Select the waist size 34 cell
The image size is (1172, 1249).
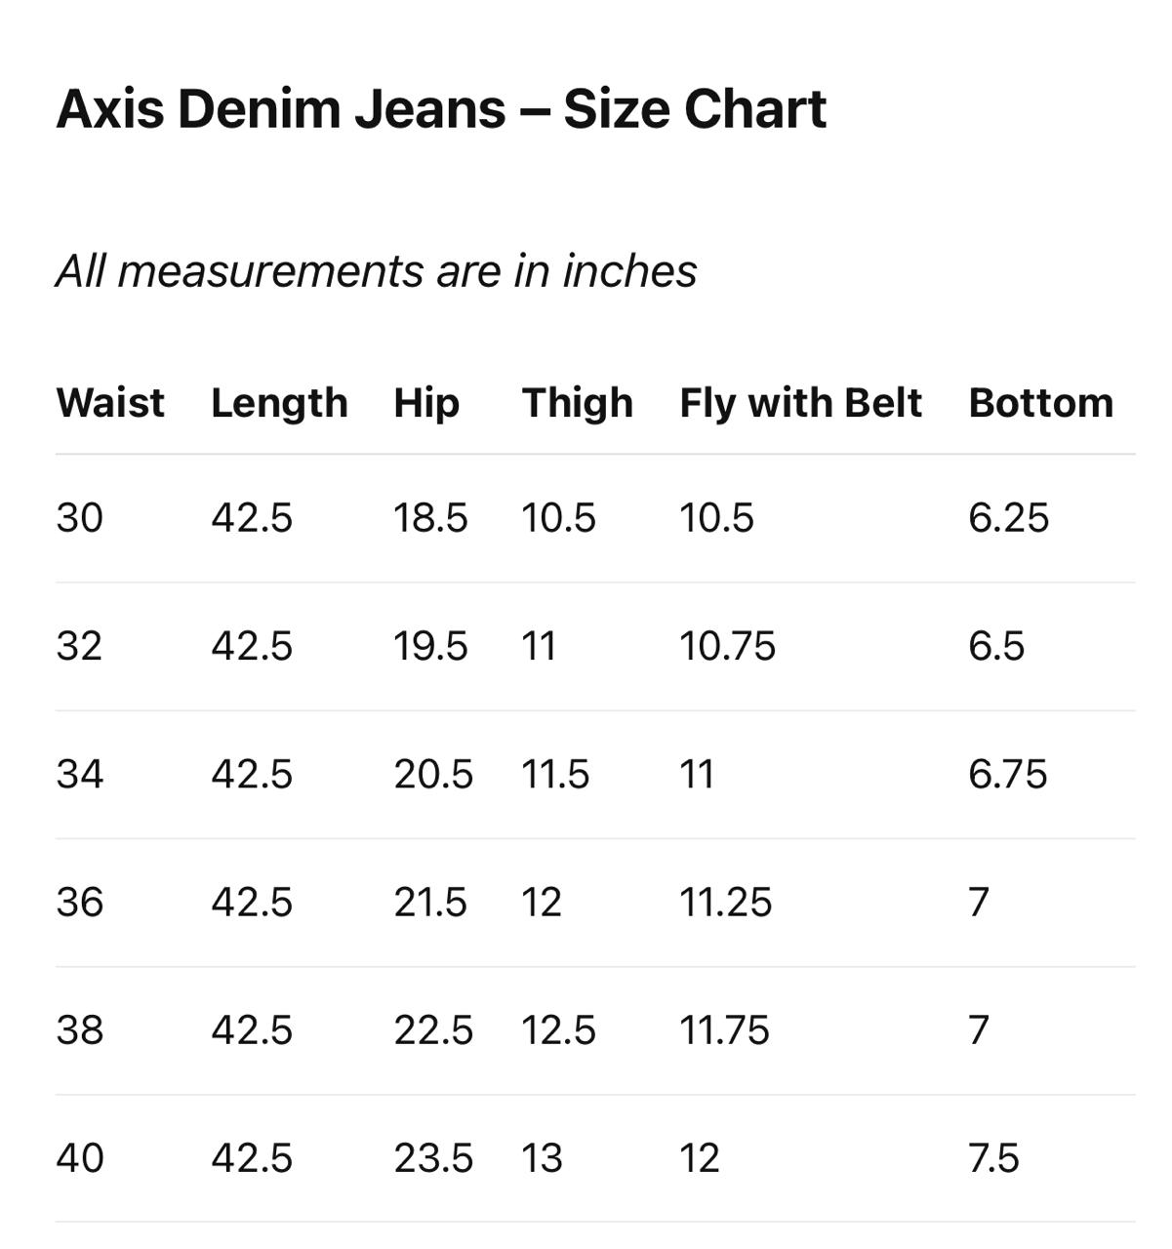[79, 775]
